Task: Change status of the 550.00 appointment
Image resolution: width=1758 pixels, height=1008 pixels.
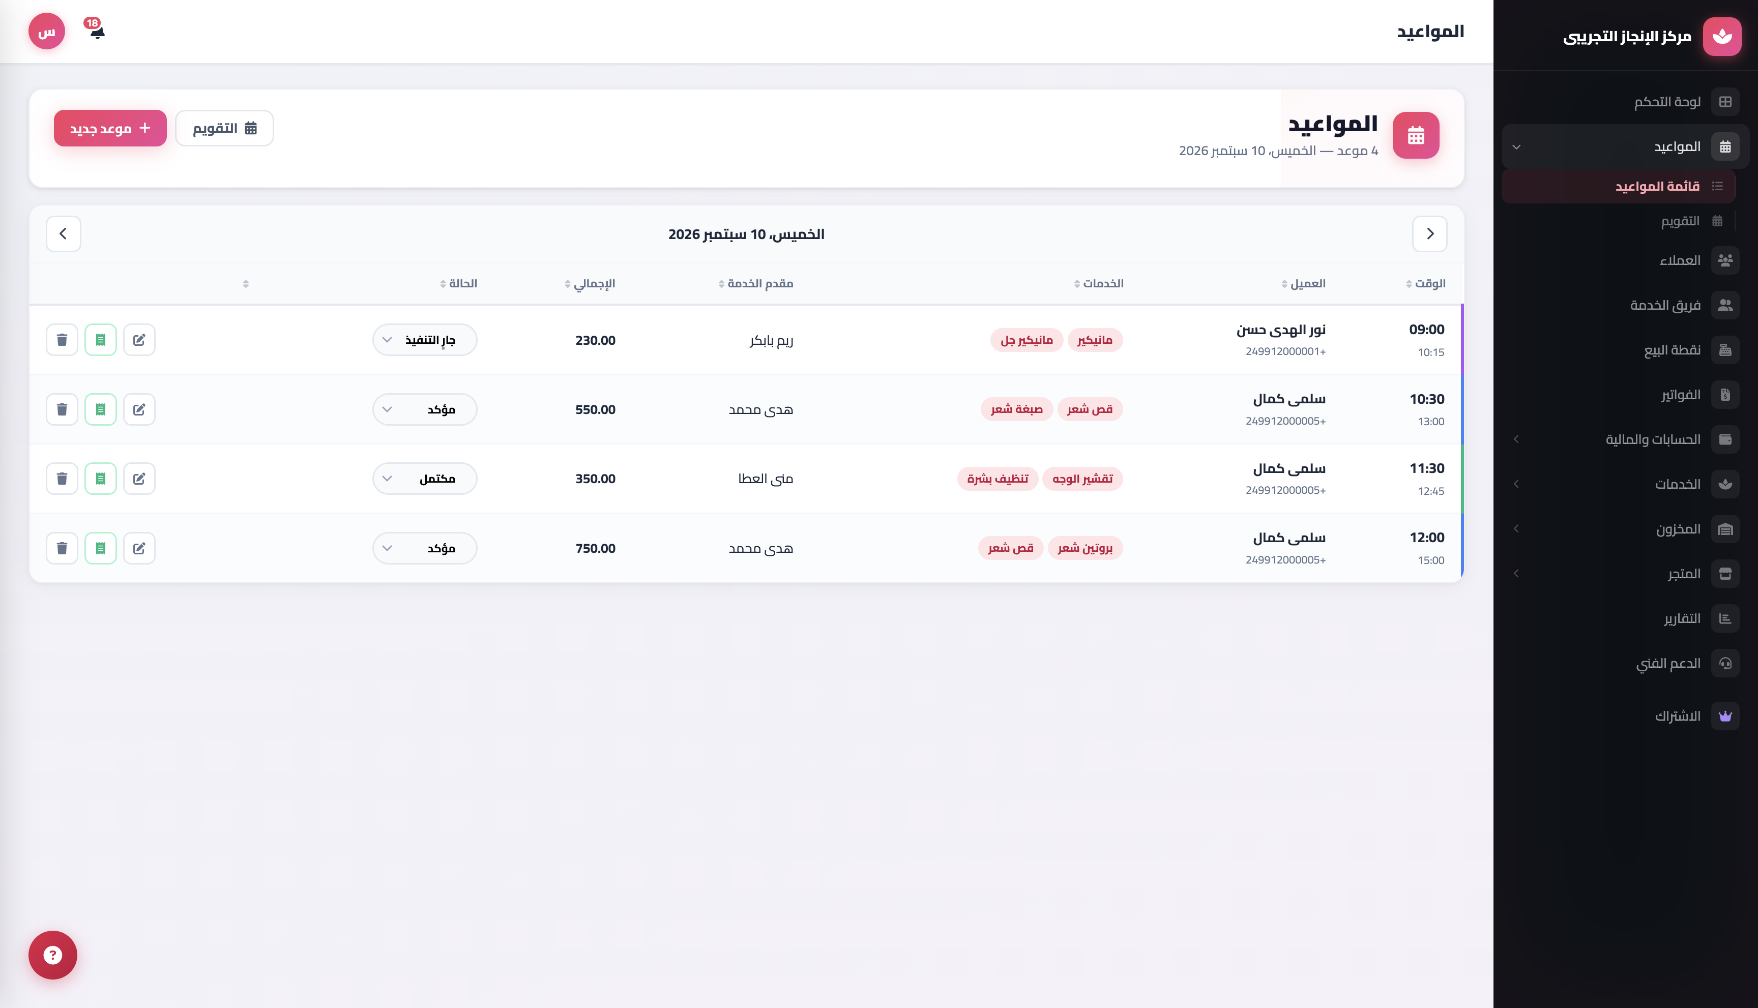Action: click(x=424, y=409)
